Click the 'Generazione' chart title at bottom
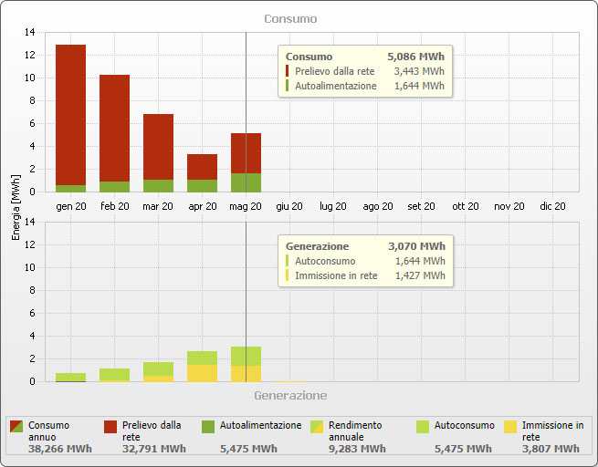The width and height of the screenshot is (598, 467). (290, 395)
